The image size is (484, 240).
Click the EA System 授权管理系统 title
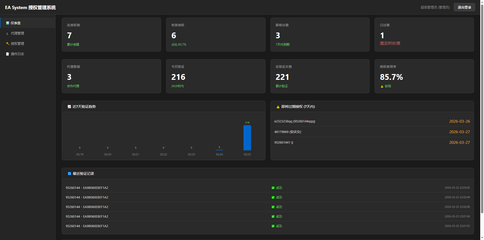pyautogui.click(x=30, y=8)
